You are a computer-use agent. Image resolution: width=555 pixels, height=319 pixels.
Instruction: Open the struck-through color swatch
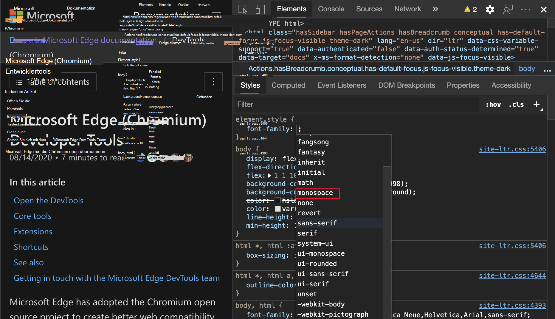coord(278,200)
